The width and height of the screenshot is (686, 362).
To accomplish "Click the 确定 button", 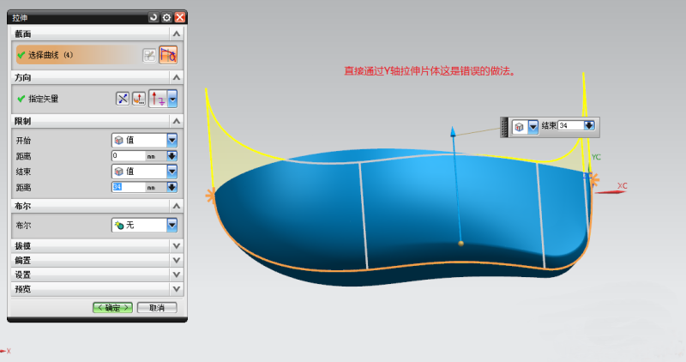I will (112, 307).
